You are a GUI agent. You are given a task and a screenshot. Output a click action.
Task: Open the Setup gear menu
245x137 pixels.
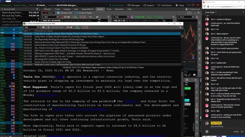180,5
